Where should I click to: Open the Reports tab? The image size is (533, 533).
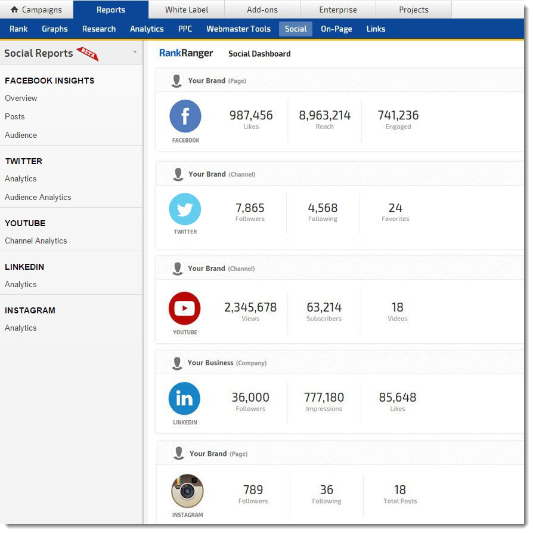click(111, 10)
